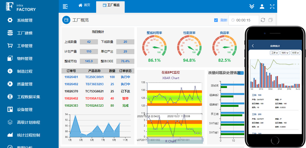The image size is (306, 148).
Task: Click the user profile icon
Action: click(262, 6)
